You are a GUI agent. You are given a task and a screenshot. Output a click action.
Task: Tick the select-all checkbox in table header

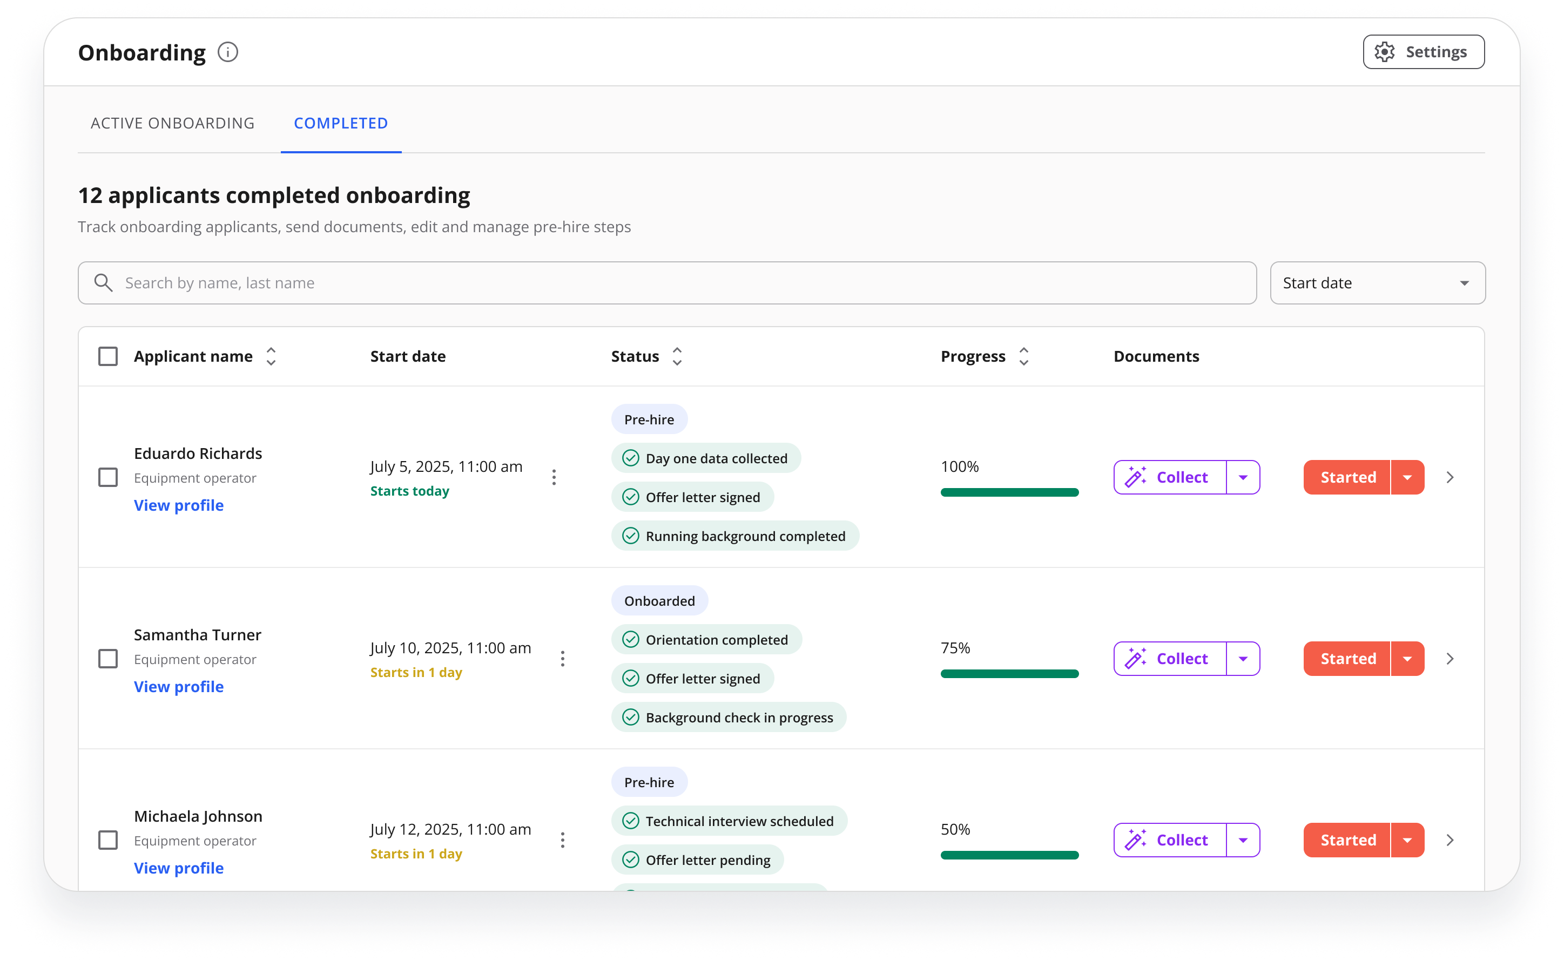tap(108, 356)
